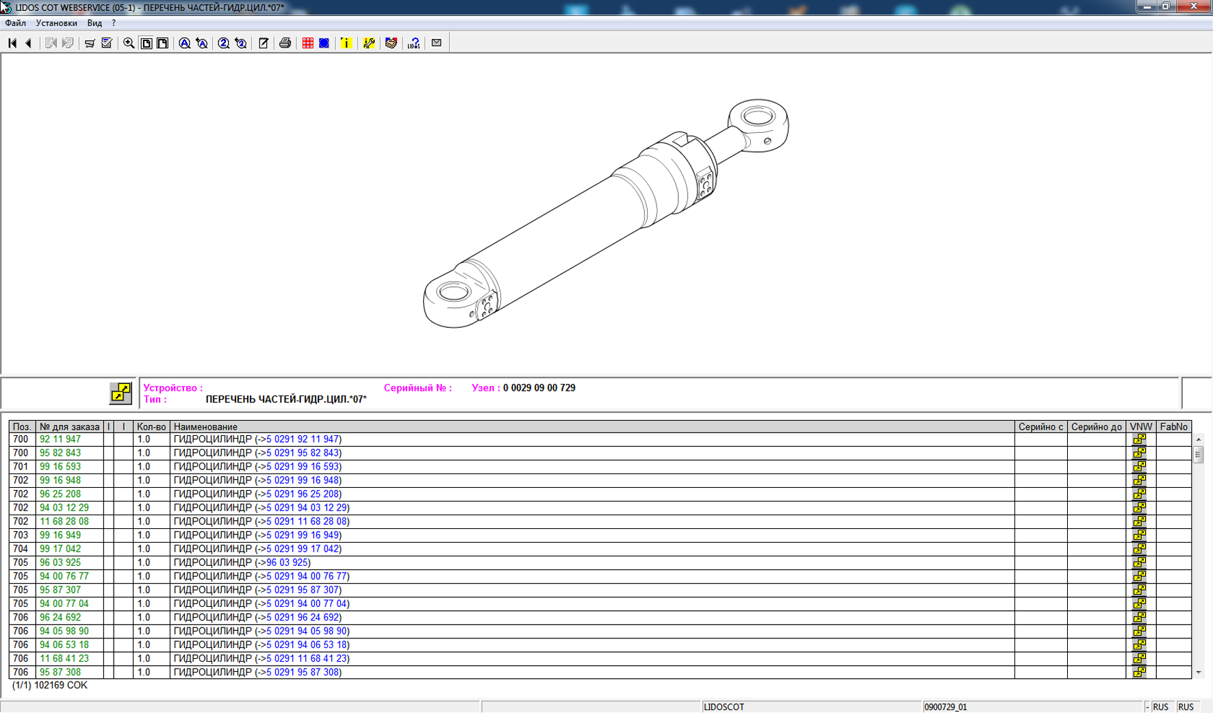Image resolution: width=1213 pixels, height=713 pixels.
Task: Click the red grid toolbar icon
Action: 308,43
